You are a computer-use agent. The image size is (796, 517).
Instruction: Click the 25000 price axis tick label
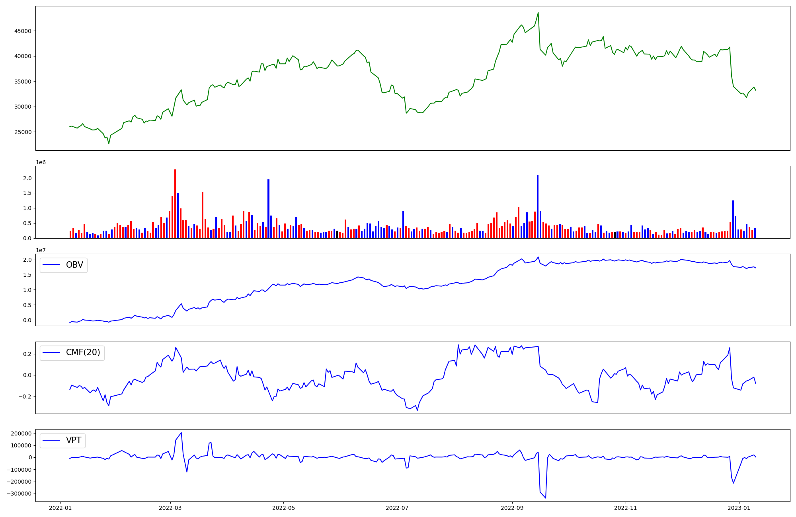tap(23, 132)
